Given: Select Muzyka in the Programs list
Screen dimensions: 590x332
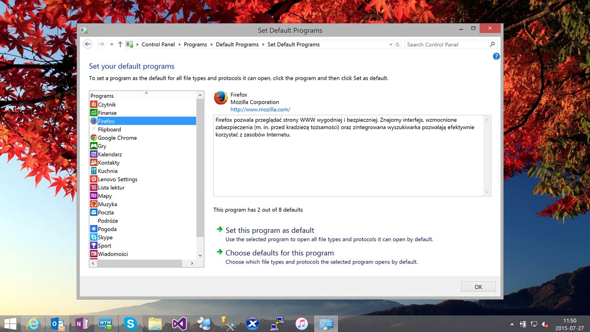Looking at the screenshot, I should tap(143, 204).
